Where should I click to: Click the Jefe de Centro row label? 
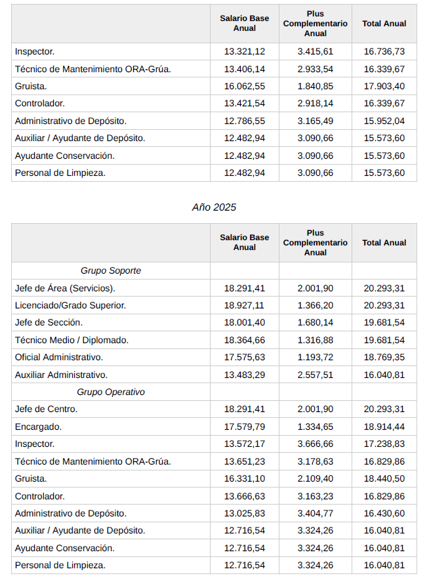(46, 409)
